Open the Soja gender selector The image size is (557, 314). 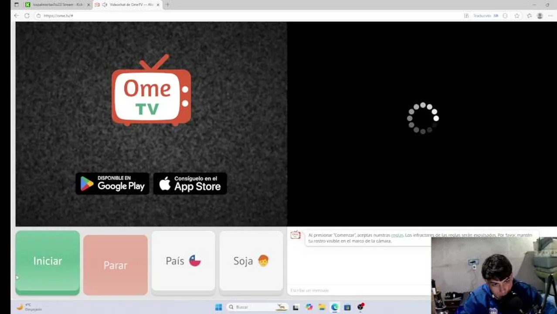[251, 261]
